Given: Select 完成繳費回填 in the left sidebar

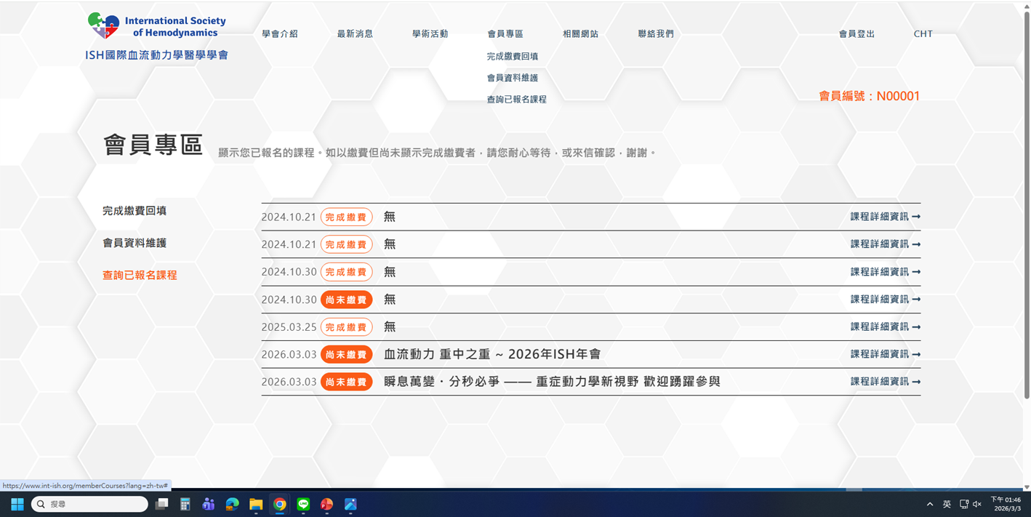Looking at the screenshot, I should pos(135,211).
